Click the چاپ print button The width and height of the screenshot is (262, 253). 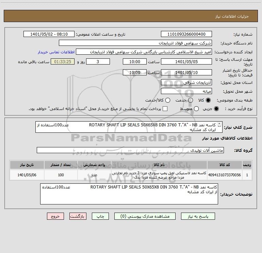click(x=100, y=216)
